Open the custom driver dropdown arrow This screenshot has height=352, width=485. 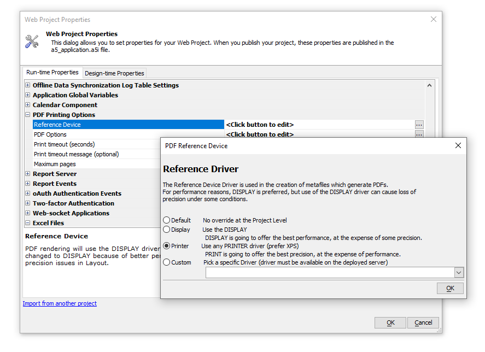tap(459, 273)
